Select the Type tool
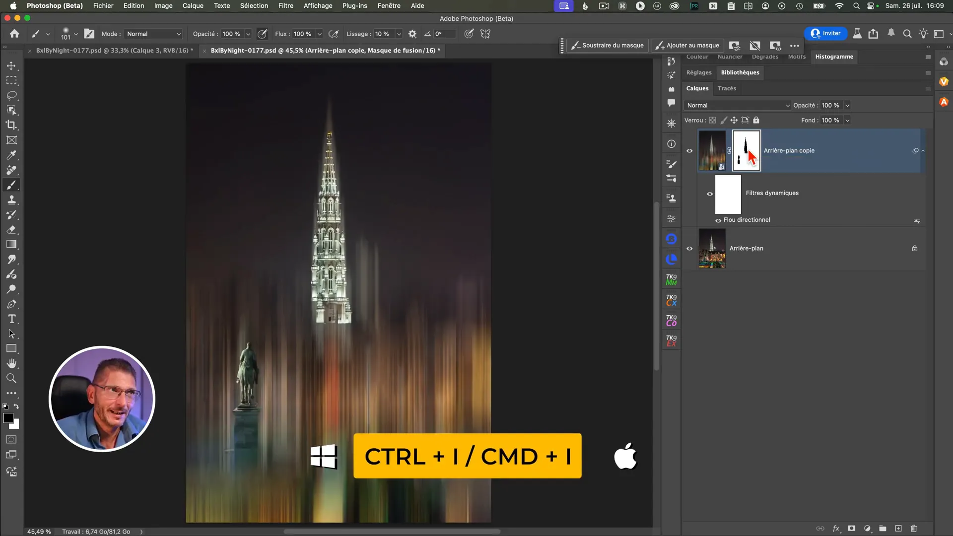Screen dimensions: 953x536 pos(11,319)
